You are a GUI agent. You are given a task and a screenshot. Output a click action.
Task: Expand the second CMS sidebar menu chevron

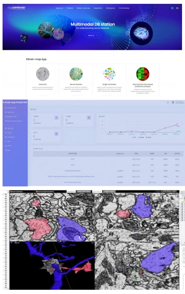click(24, 112)
